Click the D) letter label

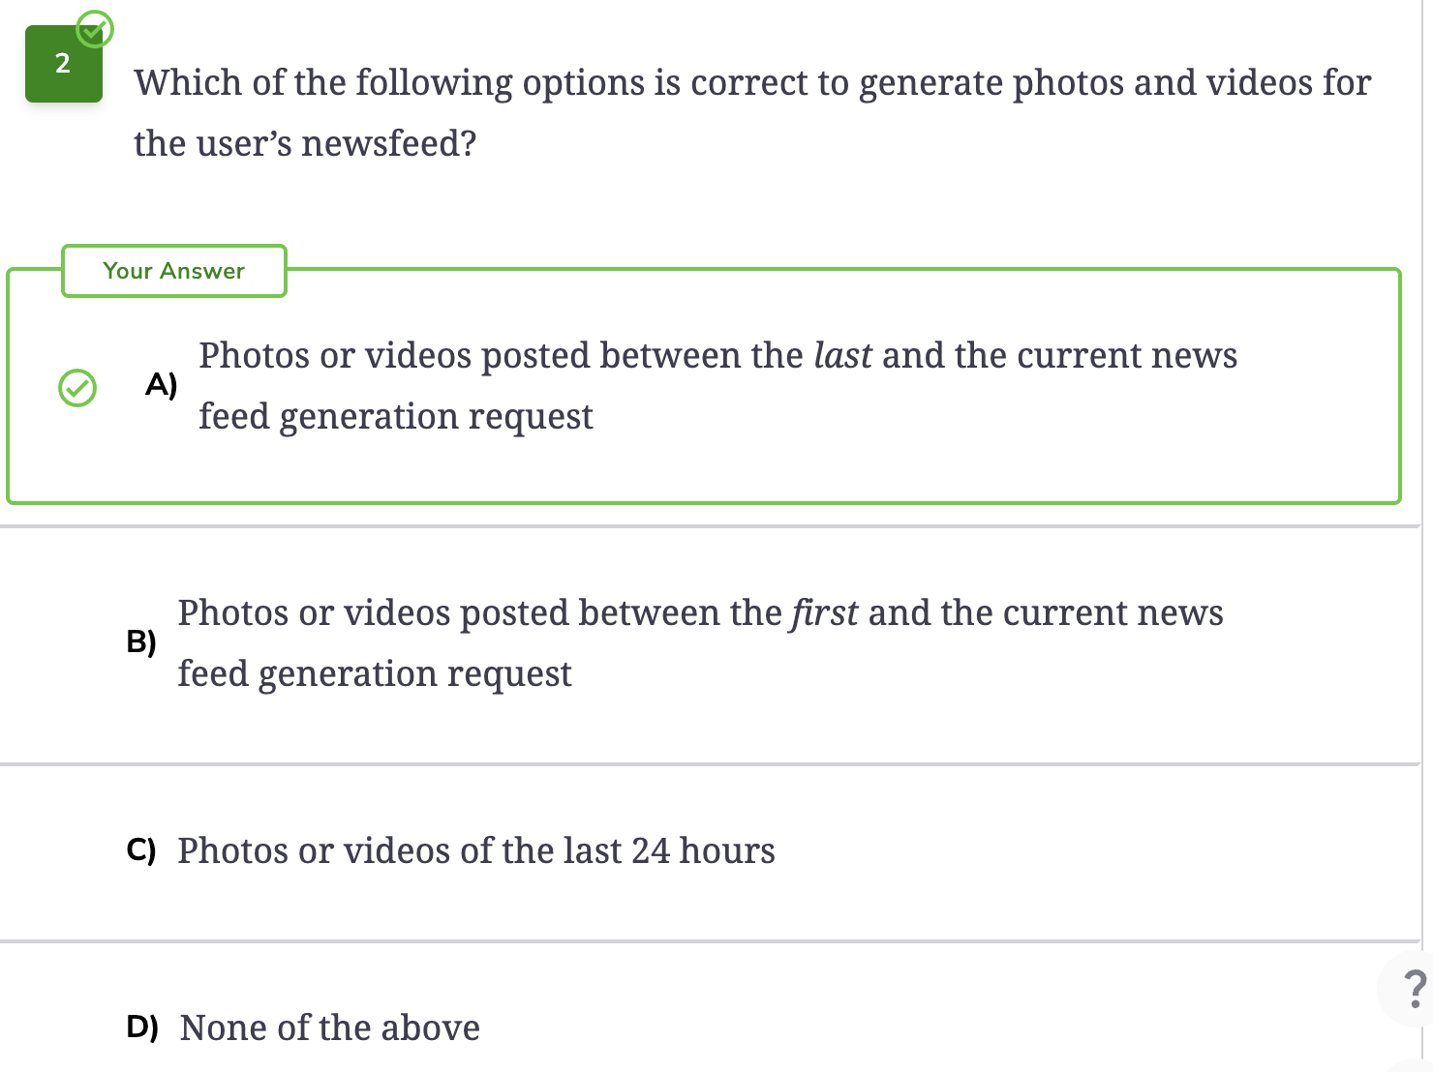[142, 1027]
